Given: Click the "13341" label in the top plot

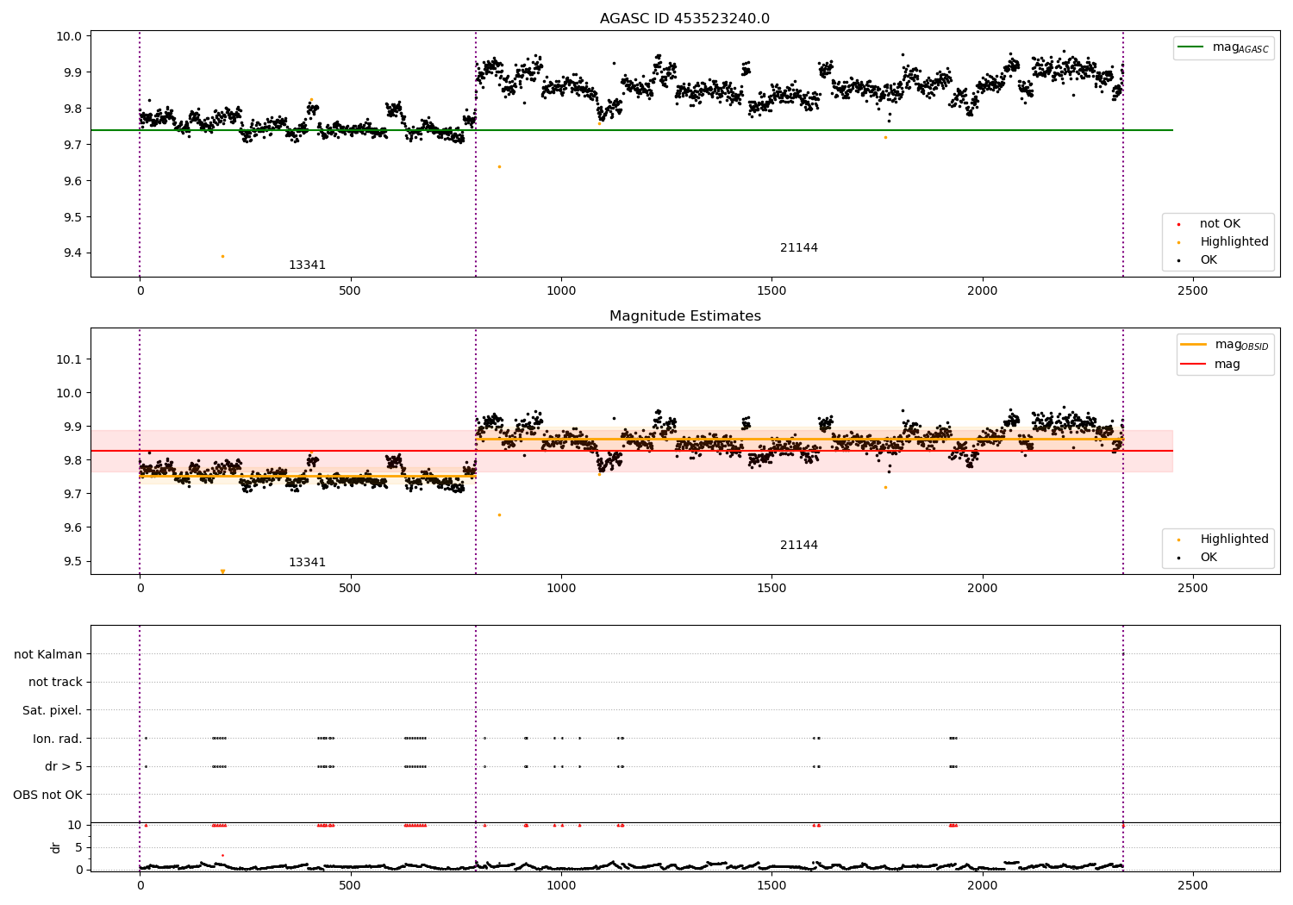Looking at the screenshot, I should pos(307,265).
